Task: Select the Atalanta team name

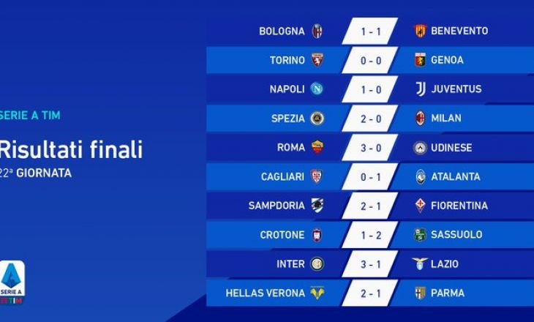Action: coord(456,176)
